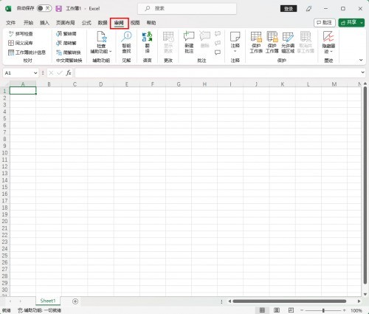This screenshot has width=369, height=314.
Task: Open the Formulas (公式) tab
Action: pos(86,23)
